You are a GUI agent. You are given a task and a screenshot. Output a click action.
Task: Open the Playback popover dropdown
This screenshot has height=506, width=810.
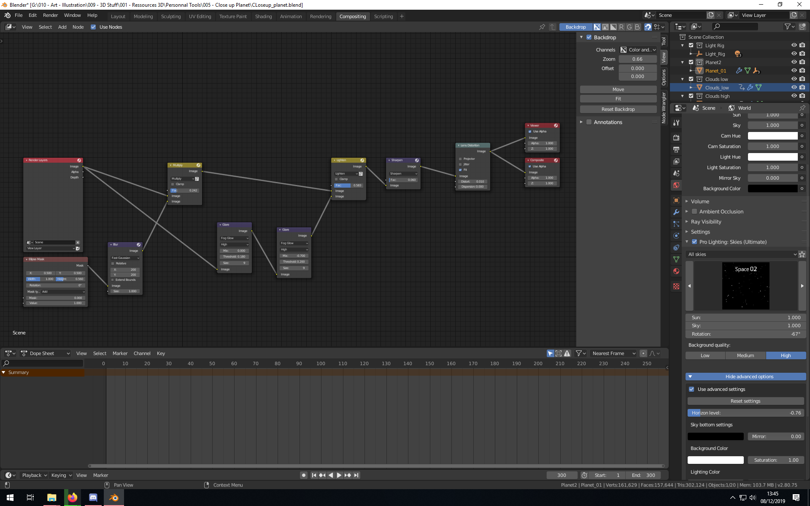[35, 475]
